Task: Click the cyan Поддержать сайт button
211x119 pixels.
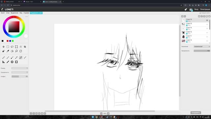Action: [36, 13]
